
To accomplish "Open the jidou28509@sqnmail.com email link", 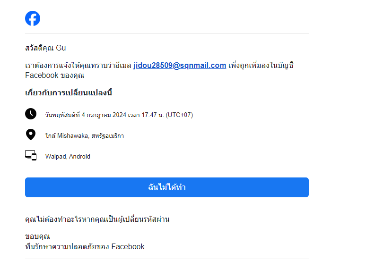I will click(x=180, y=66).
